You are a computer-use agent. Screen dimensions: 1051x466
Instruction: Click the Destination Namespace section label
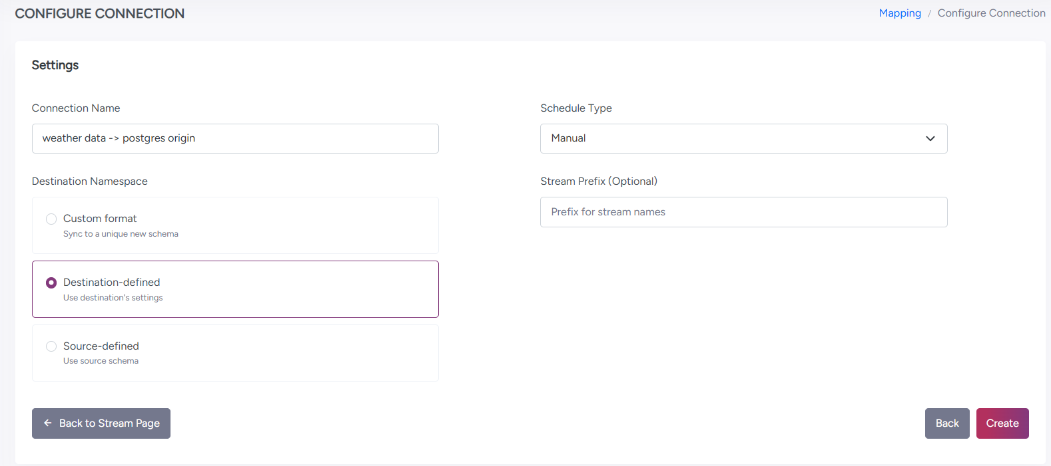89,181
